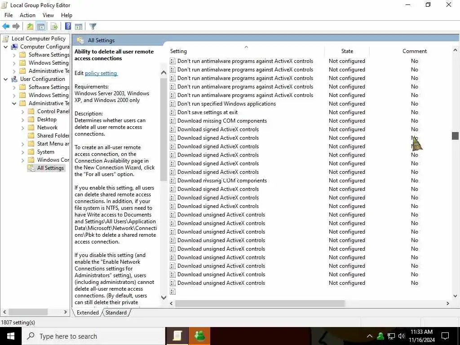This screenshot has width=460, height=345.
Task: Click the funnel Filter toolbar icon
Action: click(x=93, y=26)
